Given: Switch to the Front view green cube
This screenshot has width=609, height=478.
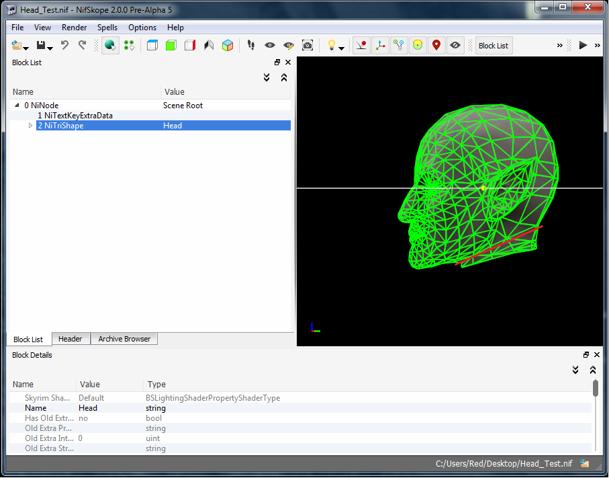Looking at the screenshot, I should click(171, 46).
